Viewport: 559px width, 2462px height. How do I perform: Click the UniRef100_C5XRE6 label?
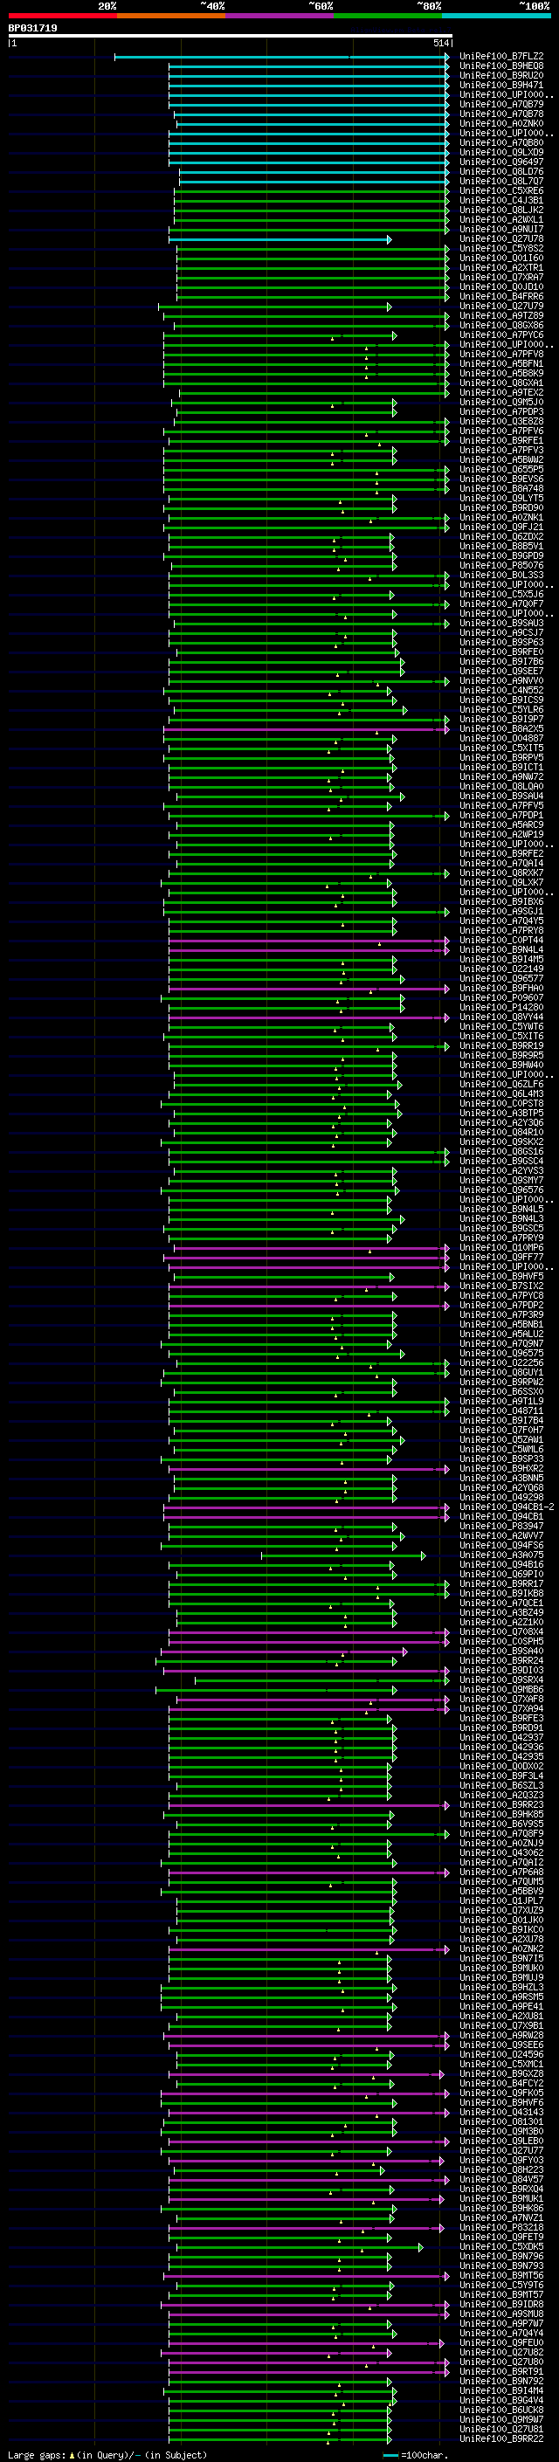[x=500, y=190]
